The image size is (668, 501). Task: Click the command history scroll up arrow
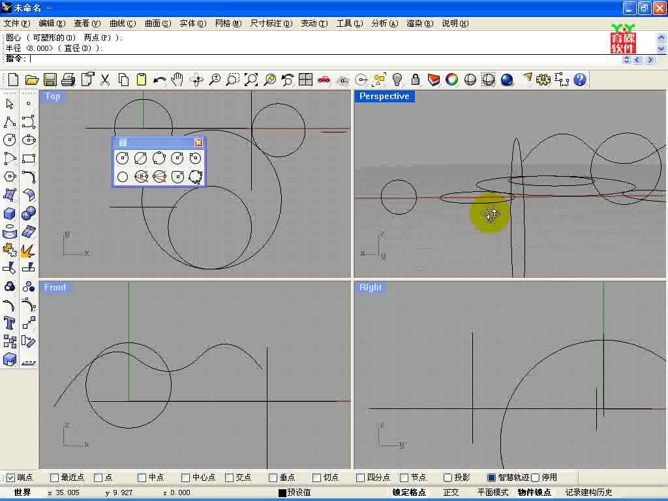661,38
